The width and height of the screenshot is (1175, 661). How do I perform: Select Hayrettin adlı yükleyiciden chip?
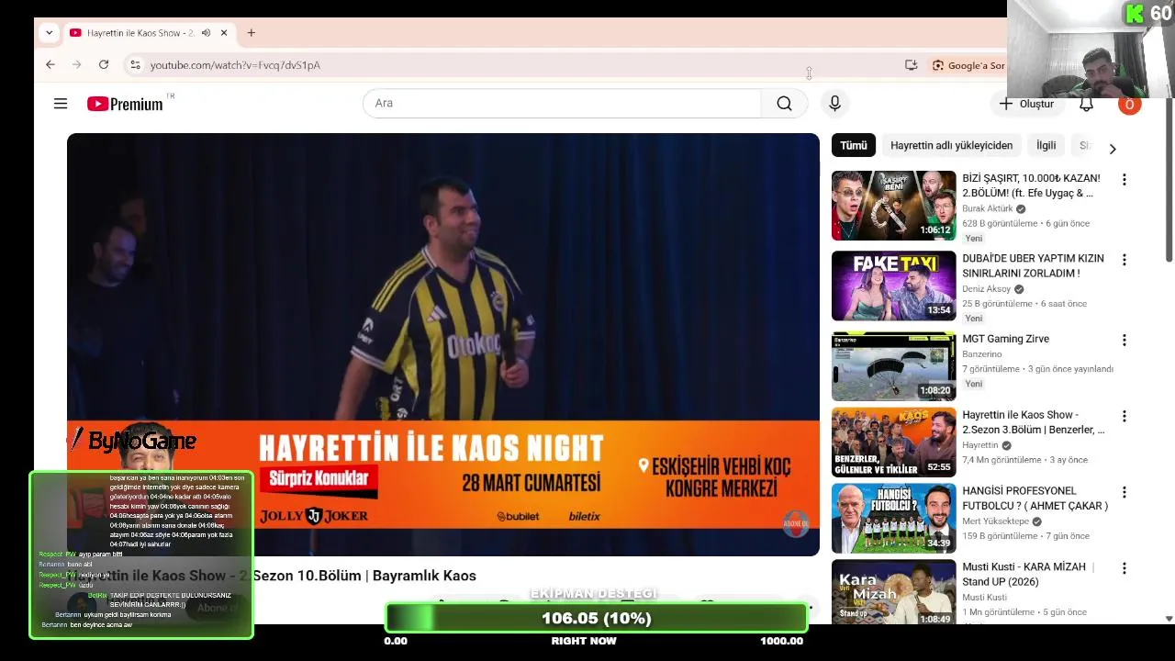click(x=951, y=146)
